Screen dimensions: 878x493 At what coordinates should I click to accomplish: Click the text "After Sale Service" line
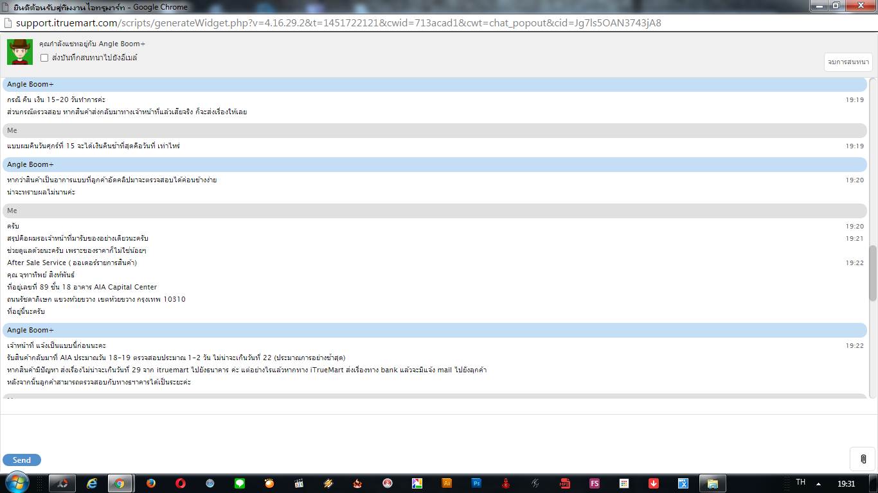pyautogui.click(x=72, y=263)
